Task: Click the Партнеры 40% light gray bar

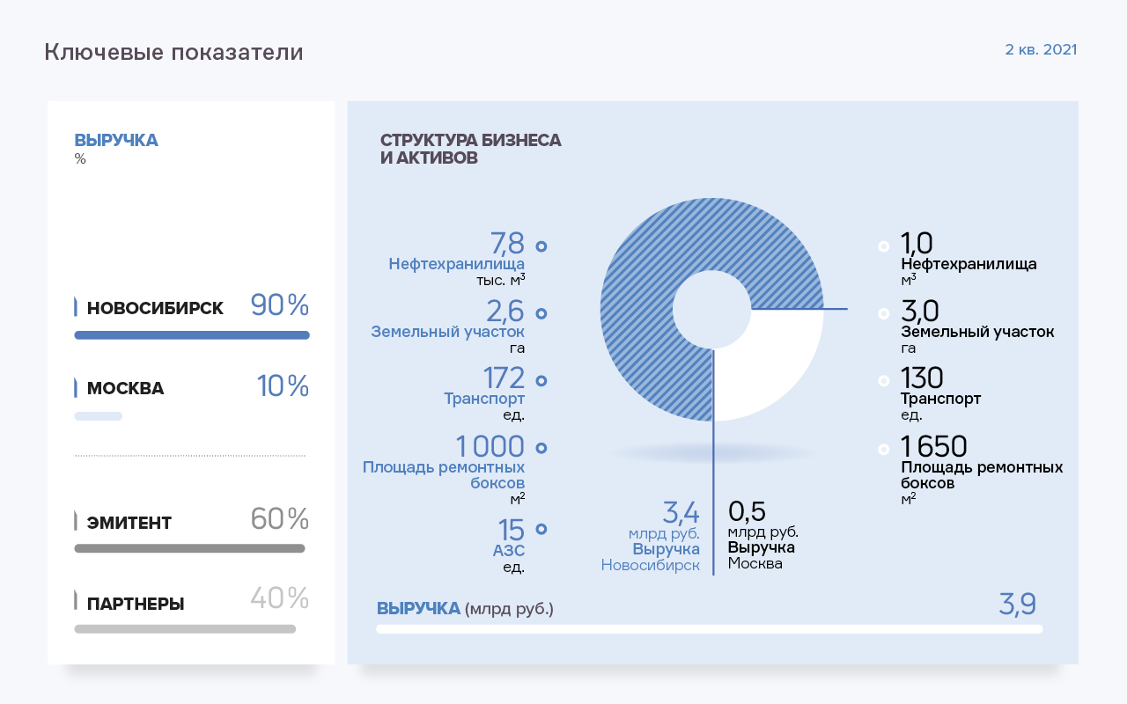Action: click(x=185, y=629)
